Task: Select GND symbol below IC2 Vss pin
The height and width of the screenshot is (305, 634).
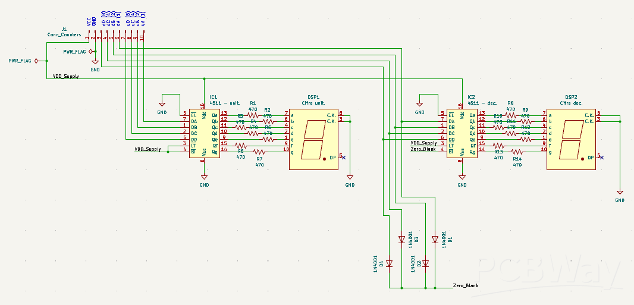Action: point(462,177)
